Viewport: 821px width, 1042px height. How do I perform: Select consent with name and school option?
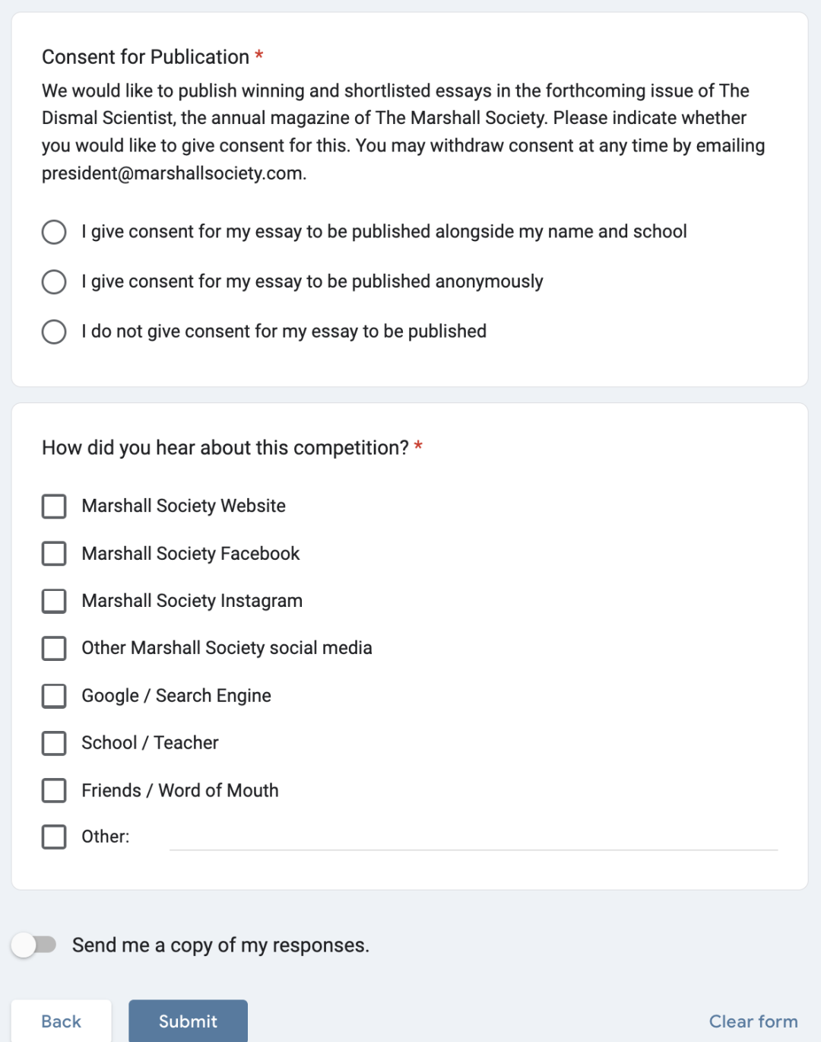point(54,232)
